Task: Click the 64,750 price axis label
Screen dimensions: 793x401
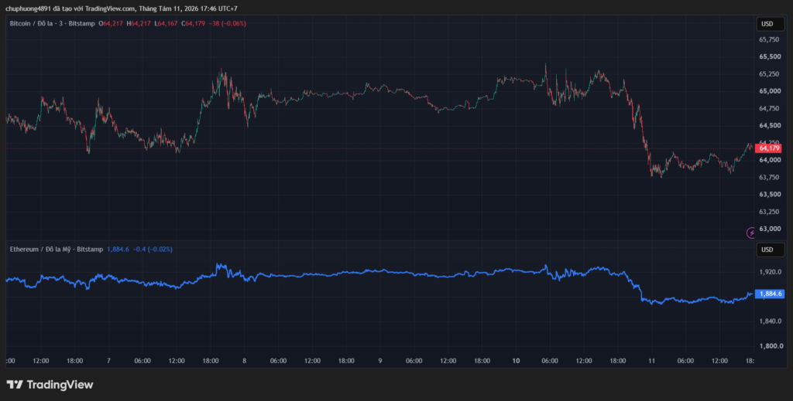Action: (x=769, y=108)
